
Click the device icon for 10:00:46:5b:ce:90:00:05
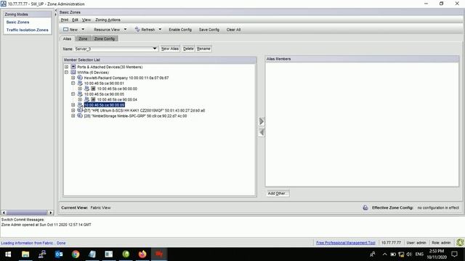[80, 94]
